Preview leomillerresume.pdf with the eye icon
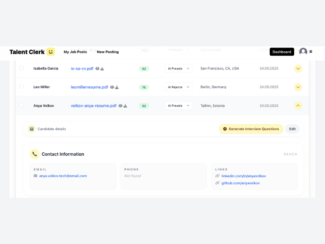 point(112,87)
